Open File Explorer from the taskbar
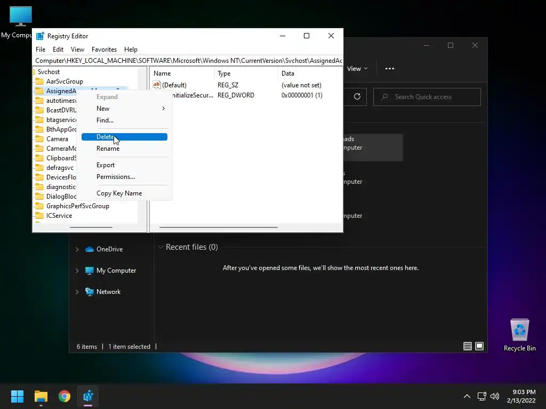Image resolution: width=546 pixels, height=409 pixels. [41, 396]
